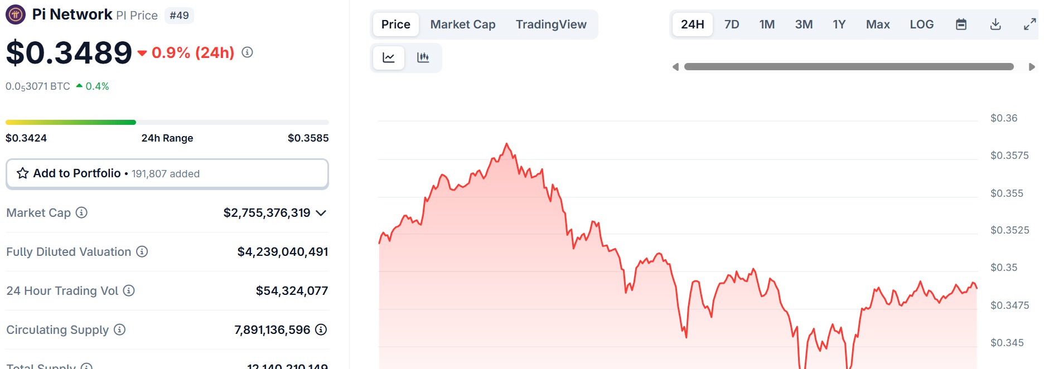1044x369 pixels.
Task: Click the right arrow of chart scrollbar
Action: tap(1032, 67)
